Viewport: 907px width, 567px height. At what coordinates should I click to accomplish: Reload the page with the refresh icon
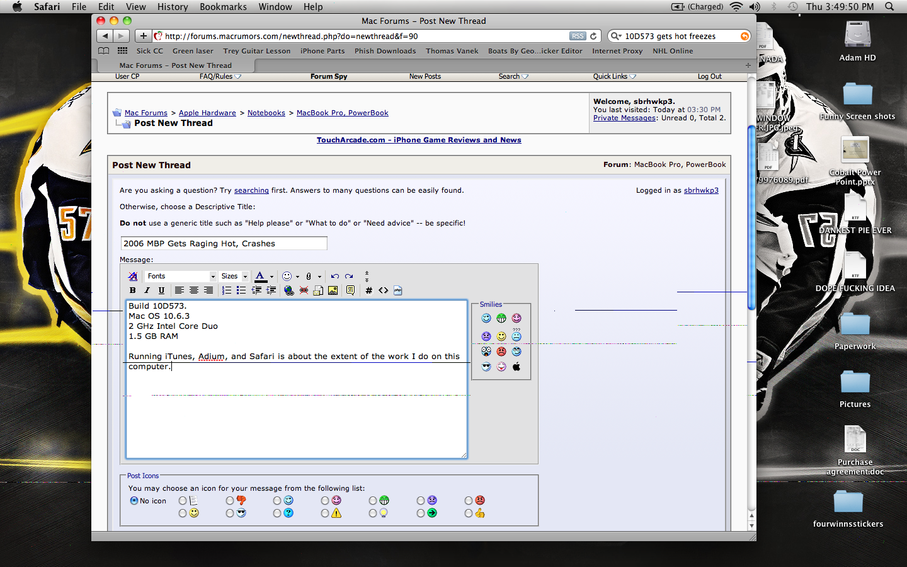pyautogui.click(x=593, y=37)
